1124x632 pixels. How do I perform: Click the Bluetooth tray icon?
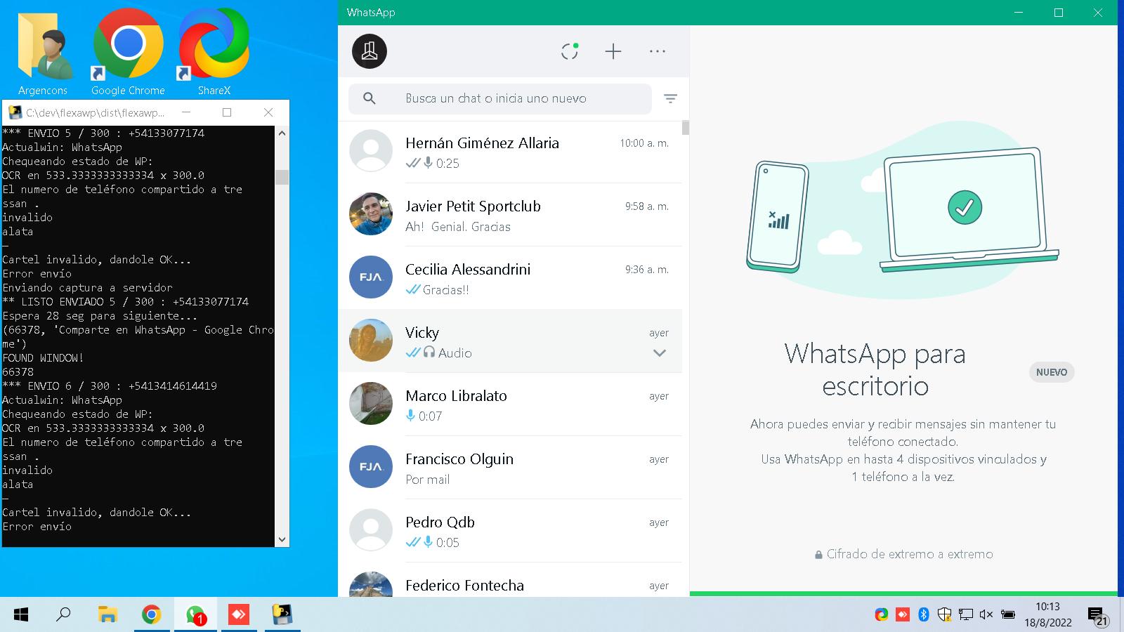click(x=924, y=615)
